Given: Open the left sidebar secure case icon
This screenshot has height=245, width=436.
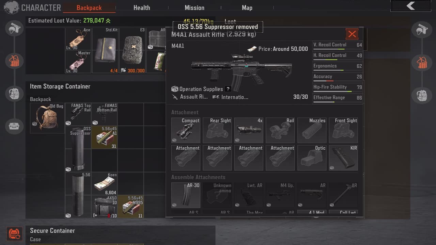Looking at the screenshot, I should click(14, 126).
